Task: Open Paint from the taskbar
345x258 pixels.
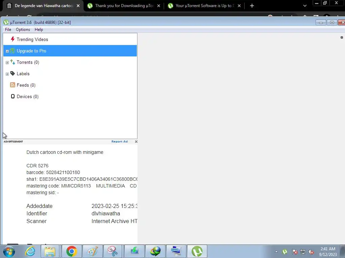Action: point(92,251)
